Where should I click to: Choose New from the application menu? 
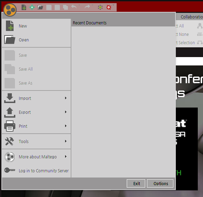[37, 26]
